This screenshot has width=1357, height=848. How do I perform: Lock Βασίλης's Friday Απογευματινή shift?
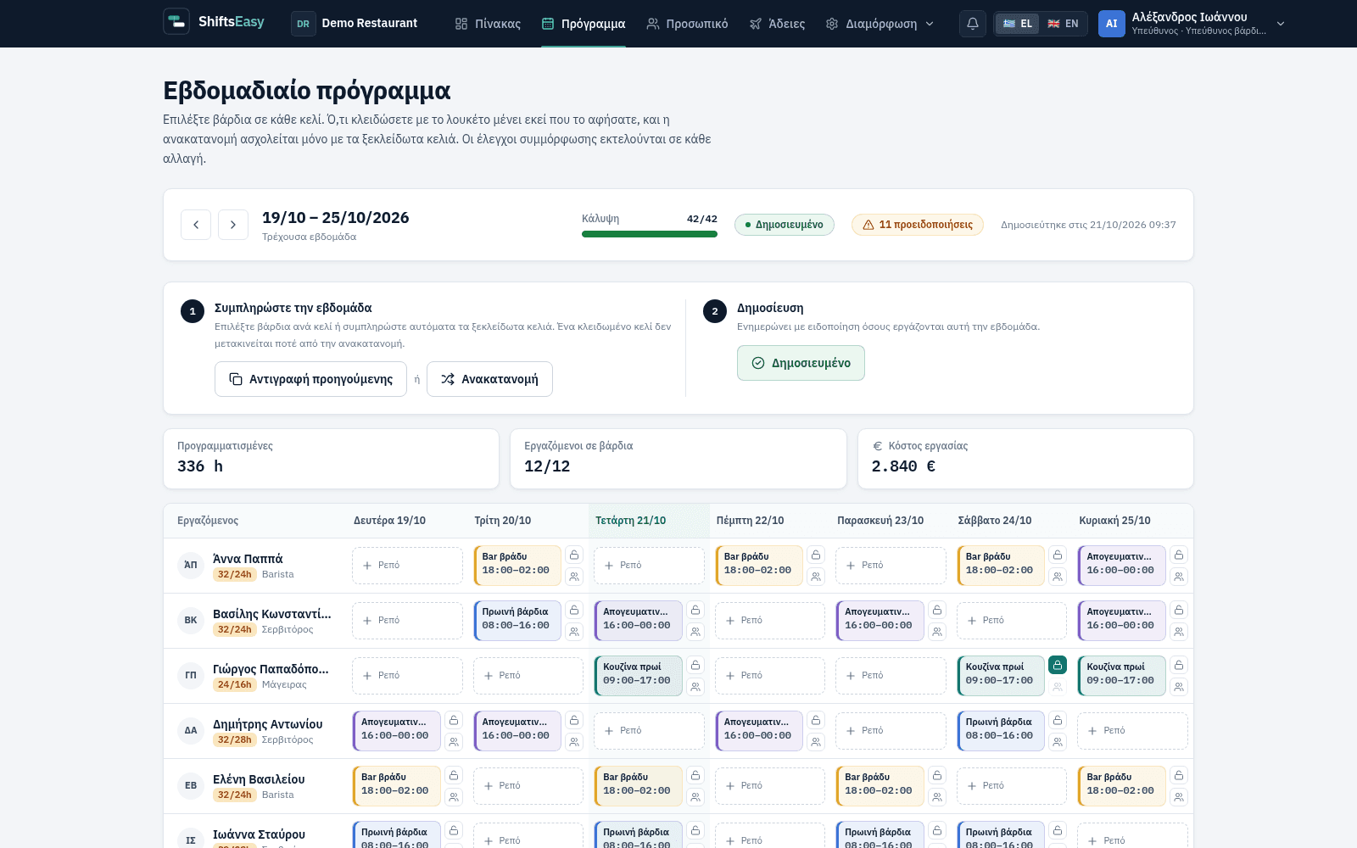pyautogui.click(x=937, y=610)
